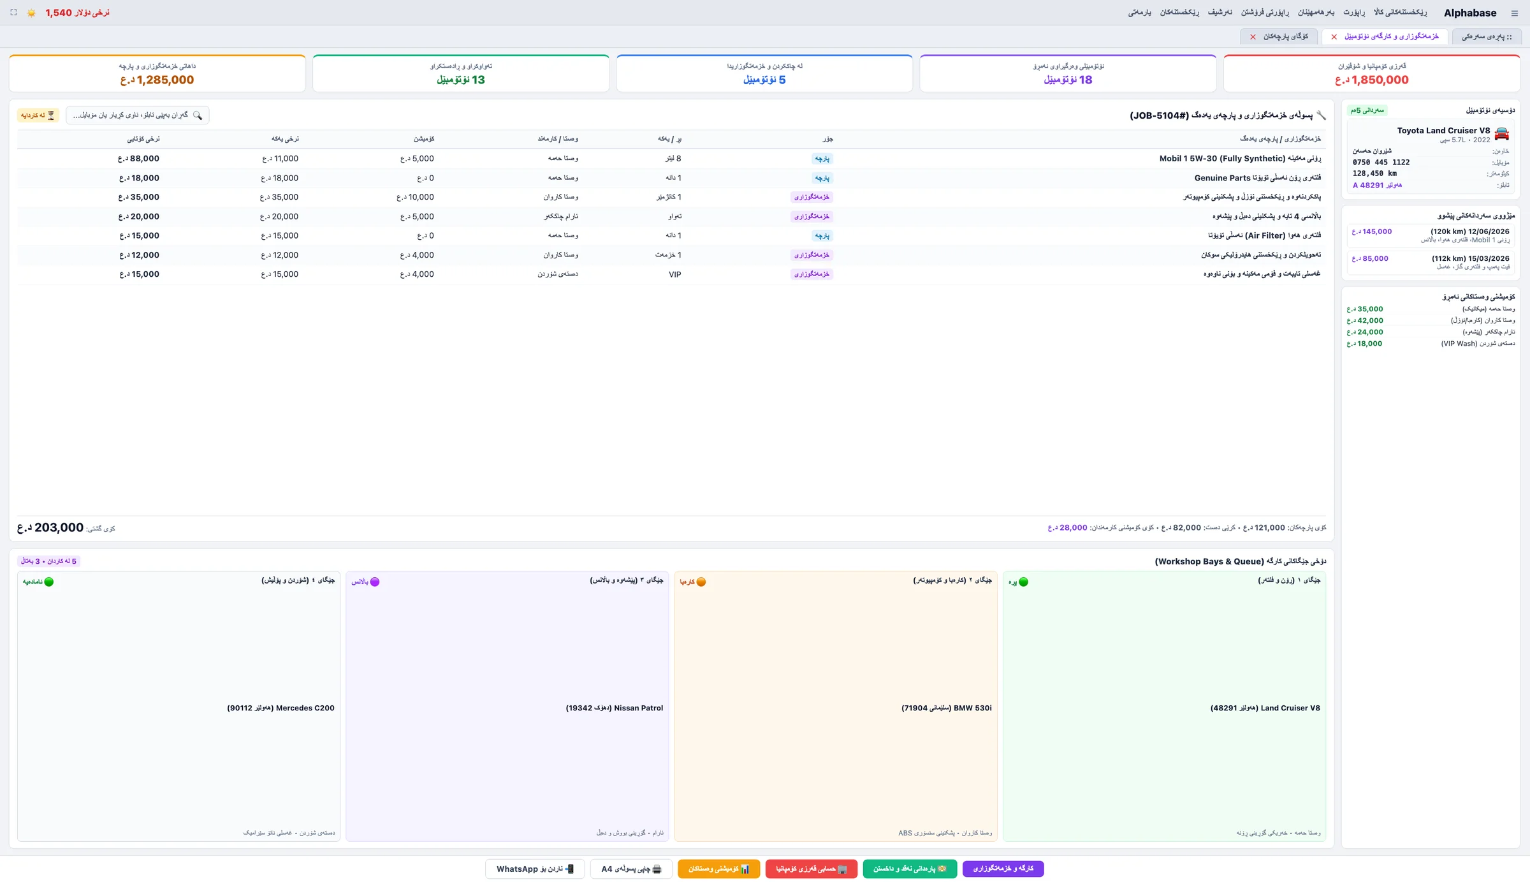Image resolution: width=1530 pixels, height=882 pixels.
Task: Switch to the پەڕەی سەرەکی home tab
Action: (1487, 37)
